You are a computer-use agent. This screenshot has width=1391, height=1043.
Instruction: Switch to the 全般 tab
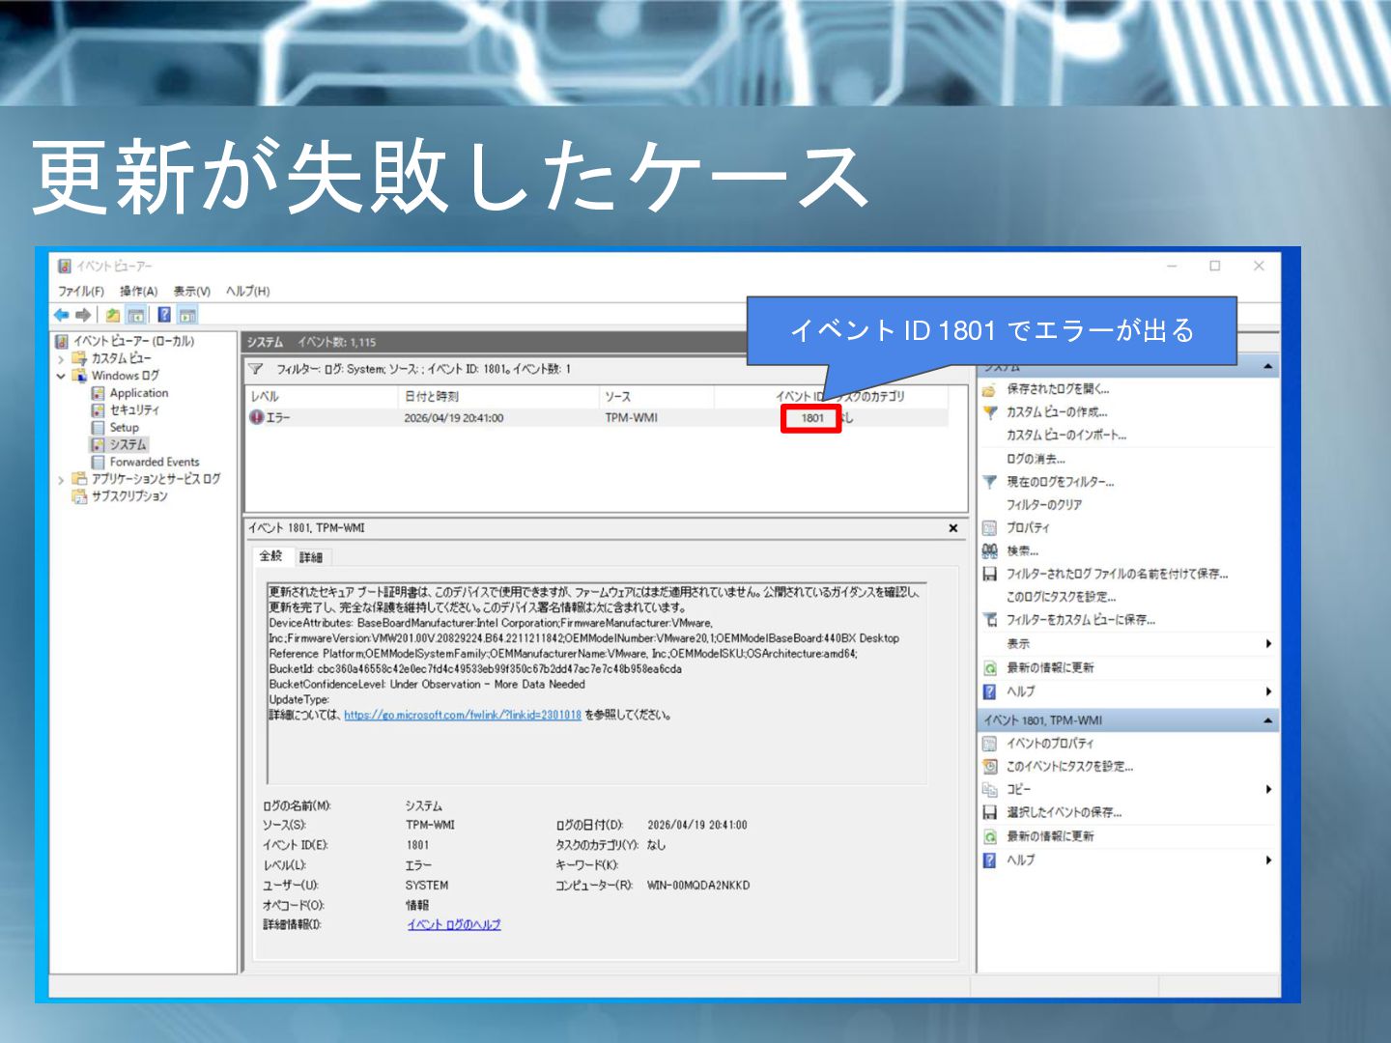pos(270,556)
